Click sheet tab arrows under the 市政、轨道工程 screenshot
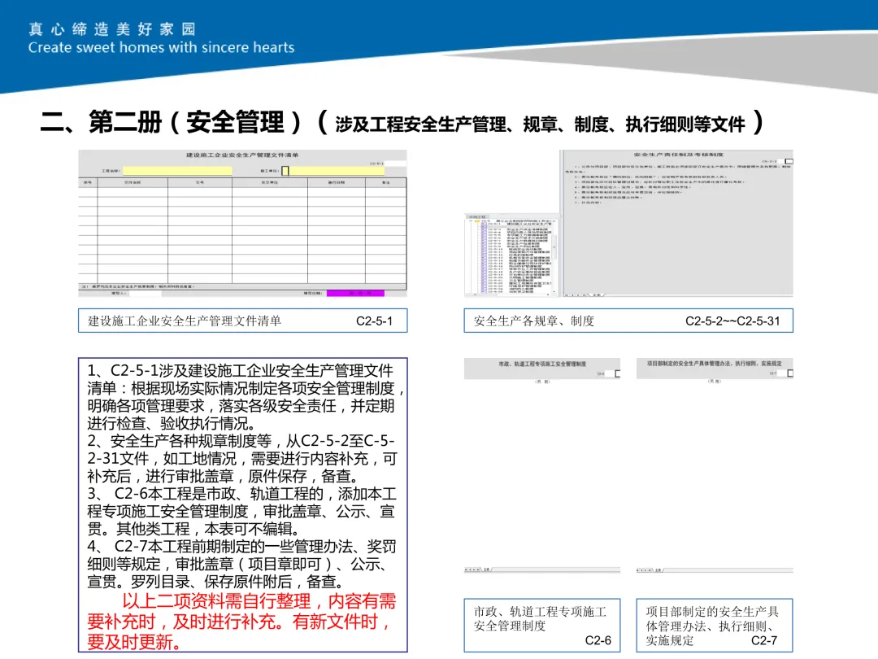The width and height of the screenshot is (878, 659). [473, 570]
